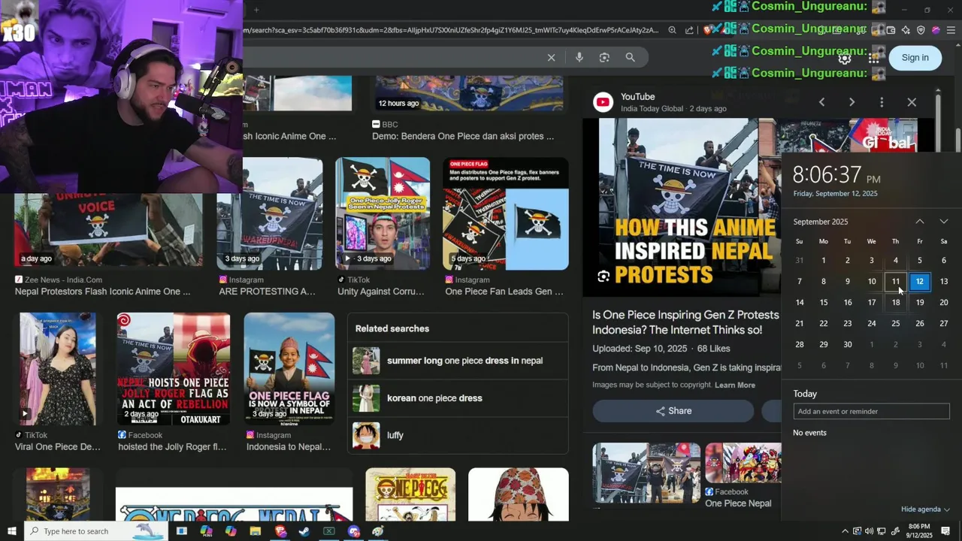
Task: Open search by image (Lens) icon
Action: tap(604, 57)
